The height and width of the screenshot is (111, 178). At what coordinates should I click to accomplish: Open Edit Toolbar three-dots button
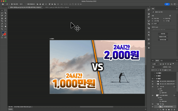[5, 29]
